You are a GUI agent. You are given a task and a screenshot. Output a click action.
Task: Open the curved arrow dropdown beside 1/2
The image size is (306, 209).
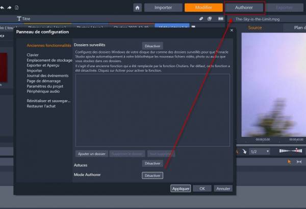[244, 152]
